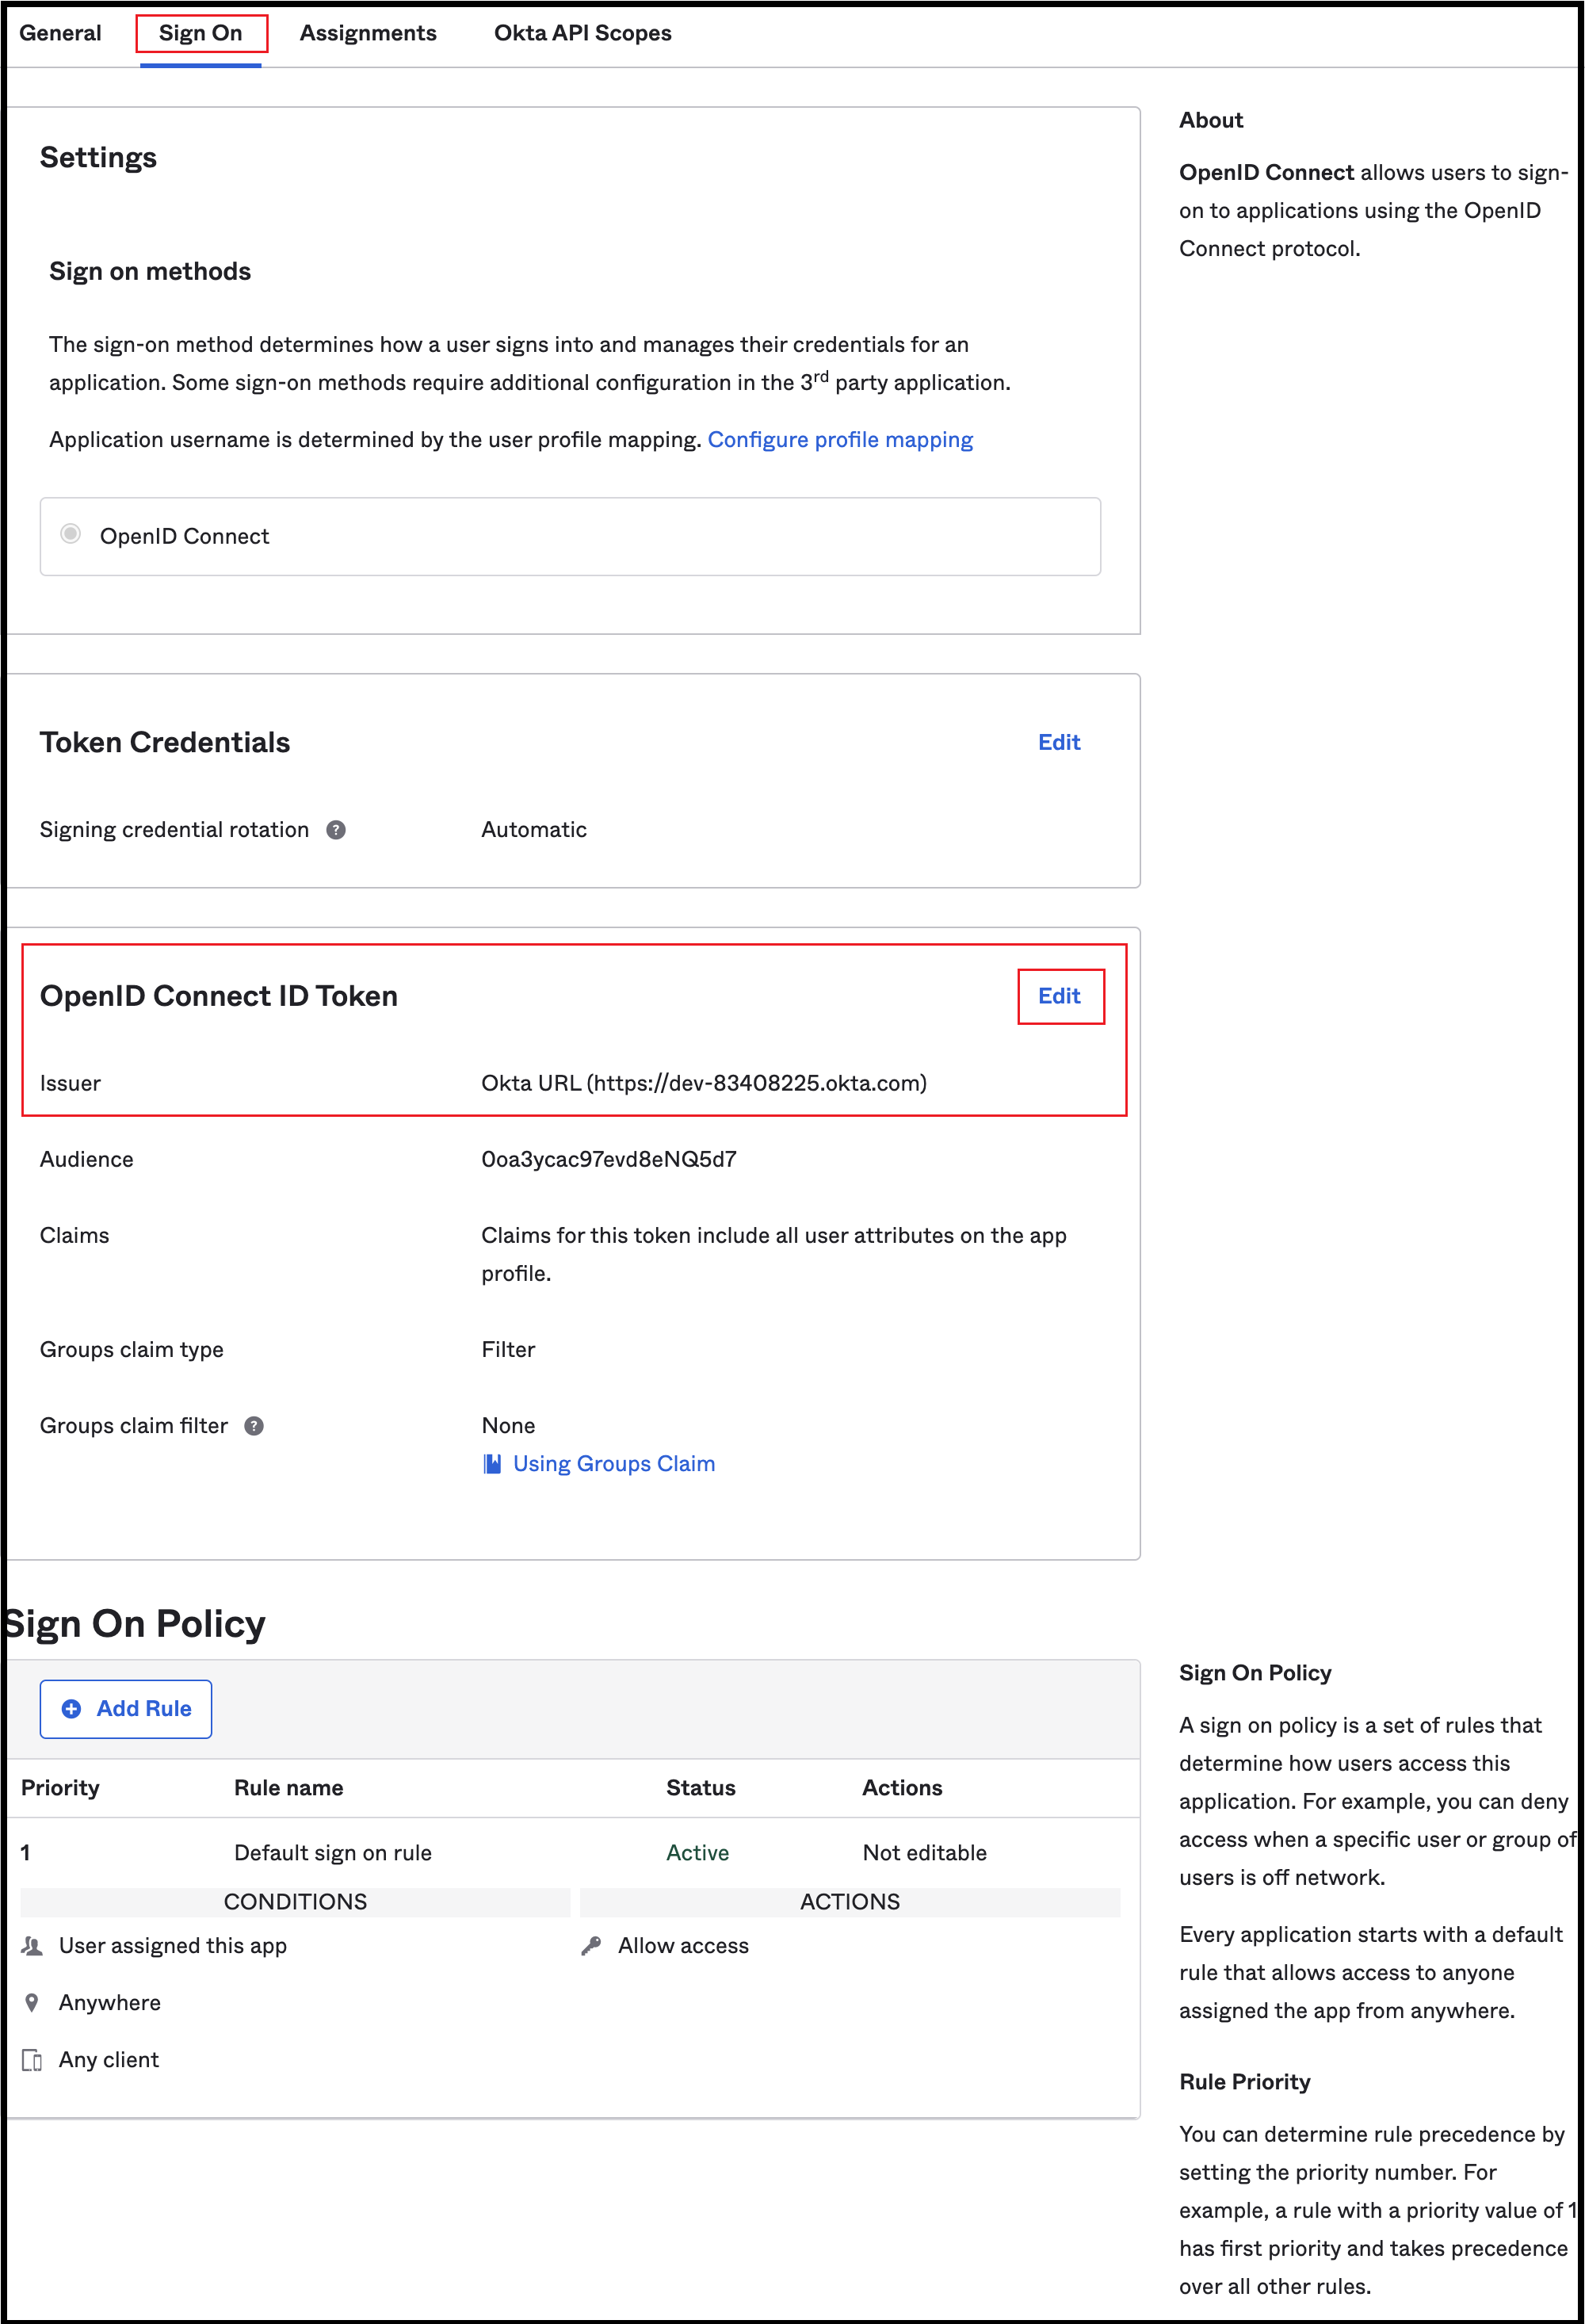
Task: Click the device icon next to Any client
Action: point(31,2058)
